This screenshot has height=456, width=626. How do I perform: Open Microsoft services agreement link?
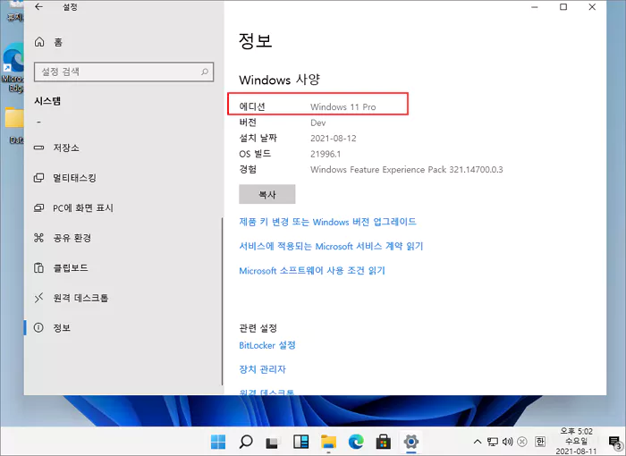pyautogui.click(x=331, y=247)
